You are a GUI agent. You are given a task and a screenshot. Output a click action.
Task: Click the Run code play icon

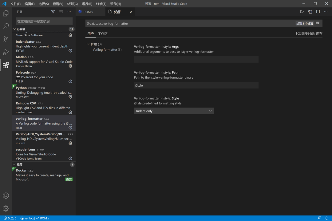(302, 12)
